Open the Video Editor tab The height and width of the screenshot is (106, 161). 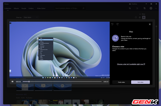point(41,8)
